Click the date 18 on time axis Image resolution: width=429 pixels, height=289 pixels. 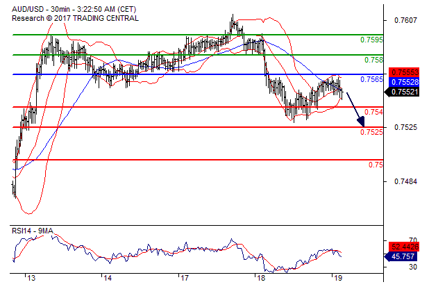pos(261,279)
